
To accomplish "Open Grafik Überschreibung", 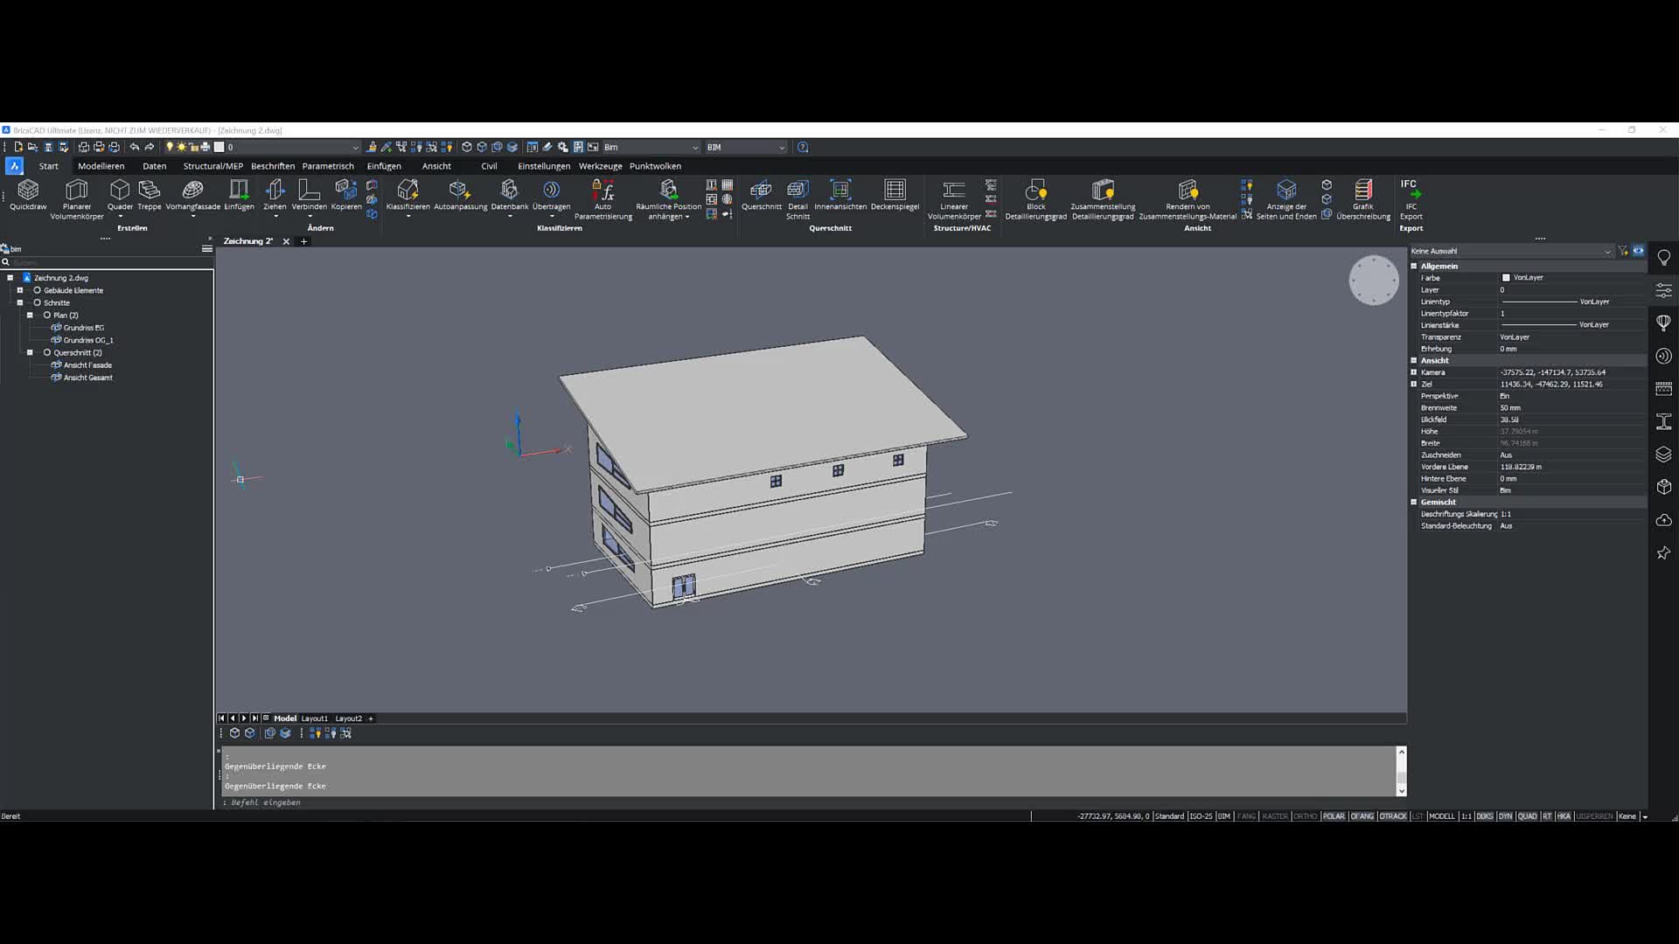I will pos(1363,199).
